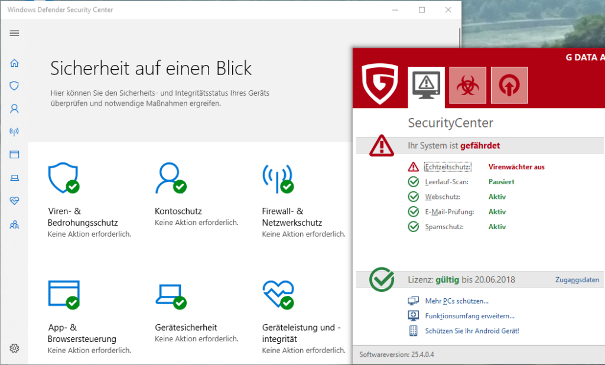Open firewall and network sidebar icon
The image size is (605, 365).
(x=15, y=132)
